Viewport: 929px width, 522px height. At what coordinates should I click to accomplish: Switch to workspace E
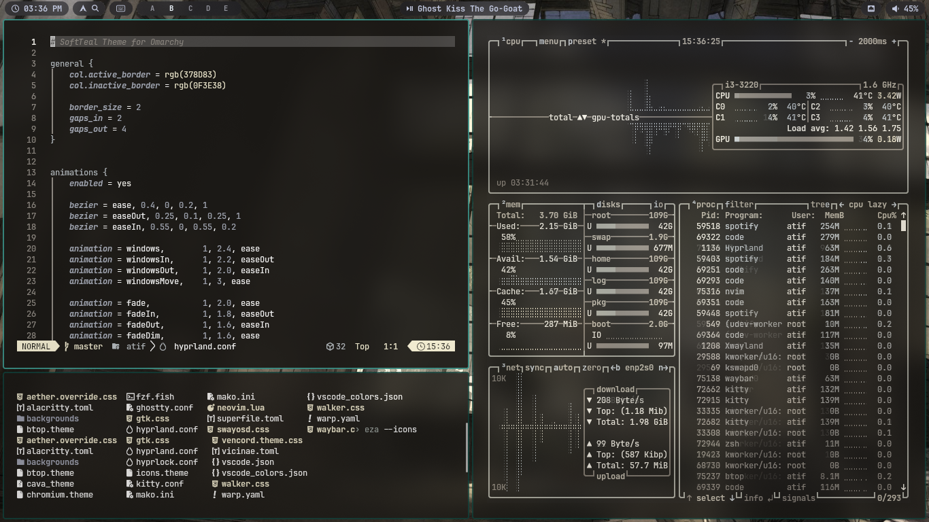226,9
